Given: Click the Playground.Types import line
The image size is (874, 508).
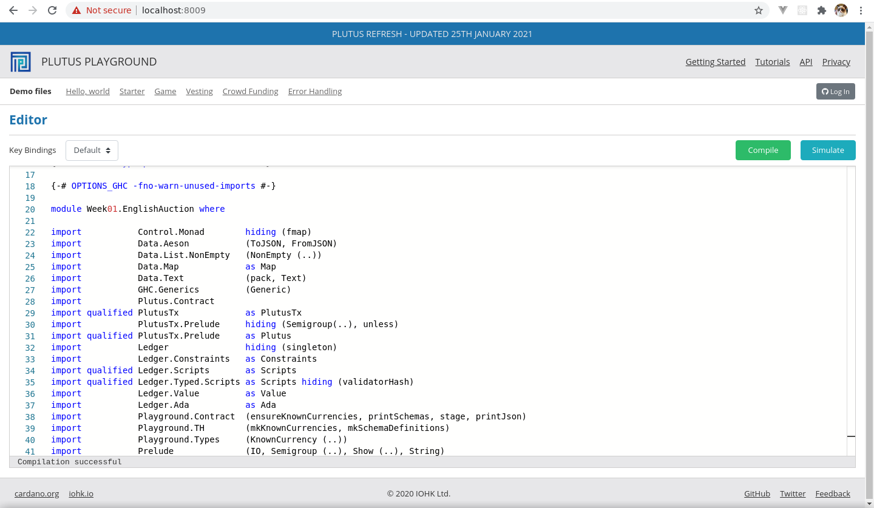Looking at the screenshot, I should click(x=199, y=439).
